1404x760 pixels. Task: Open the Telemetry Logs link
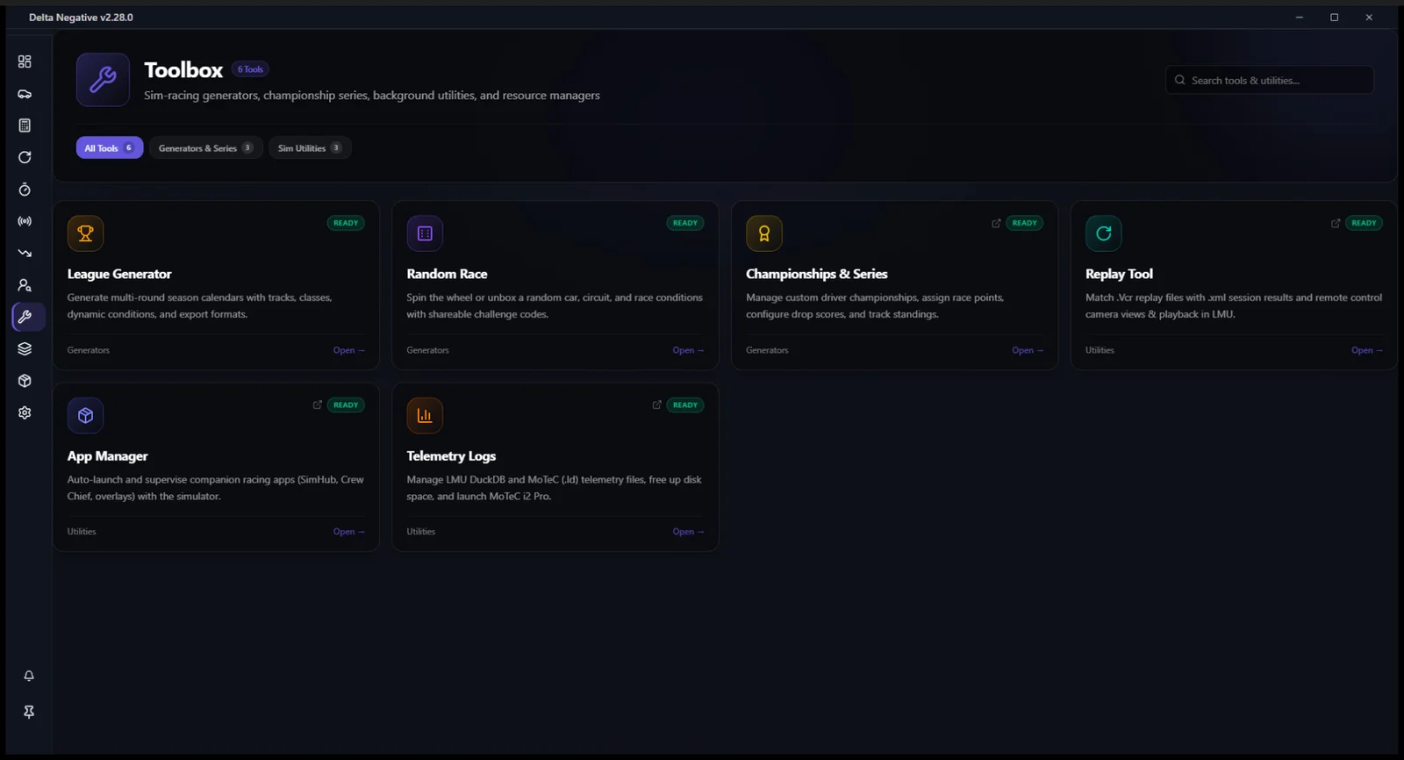pyautogui.click(x=688, y=532)
